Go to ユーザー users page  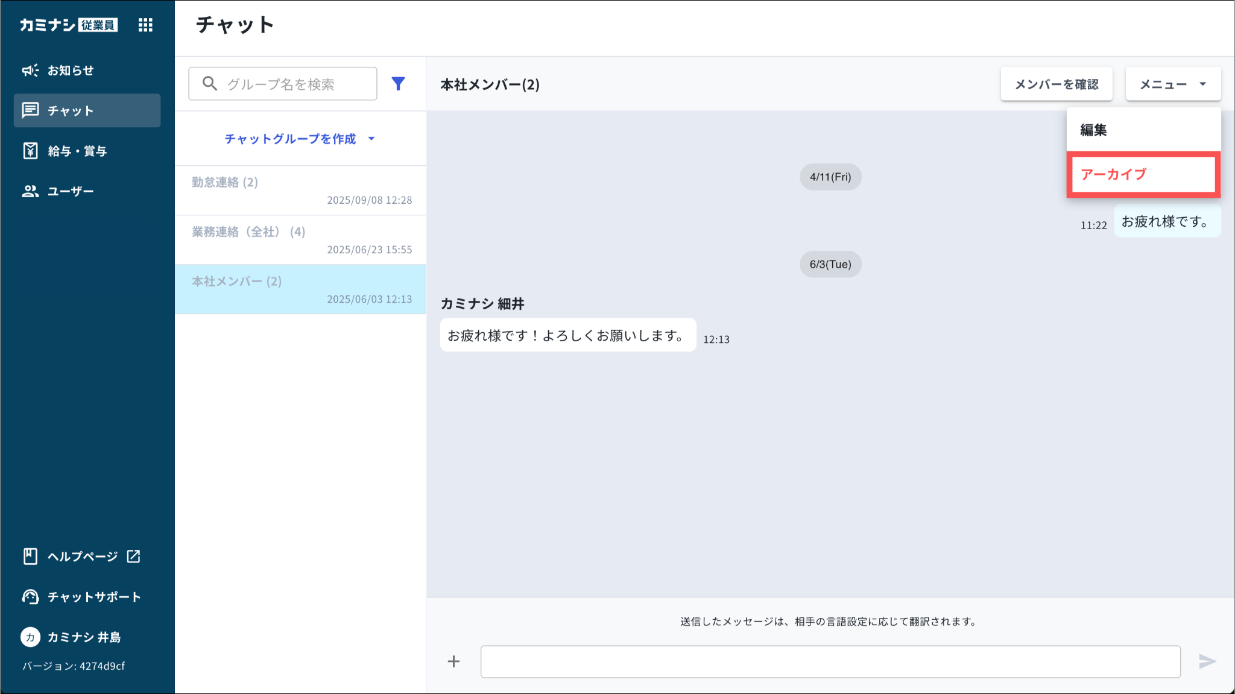pos(71,191)
